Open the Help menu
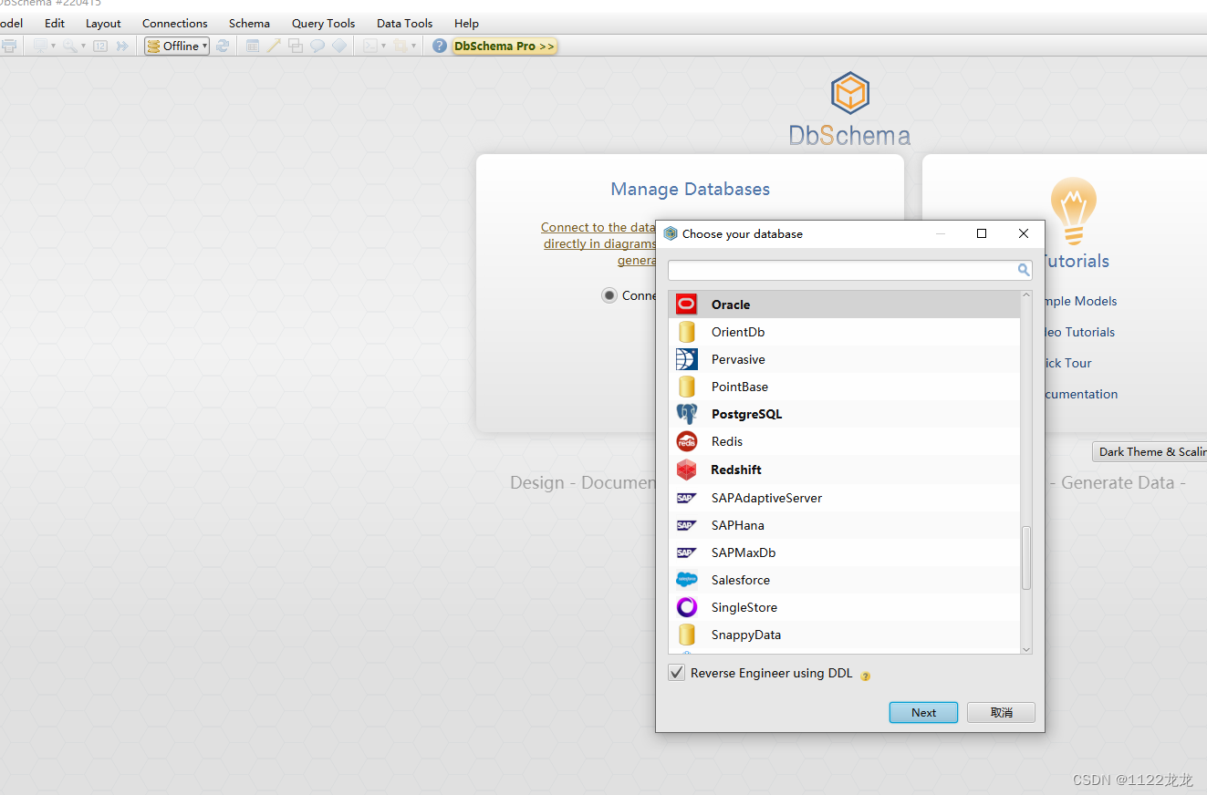Viewport: 1207px width, 795px height. pos(466,23)
